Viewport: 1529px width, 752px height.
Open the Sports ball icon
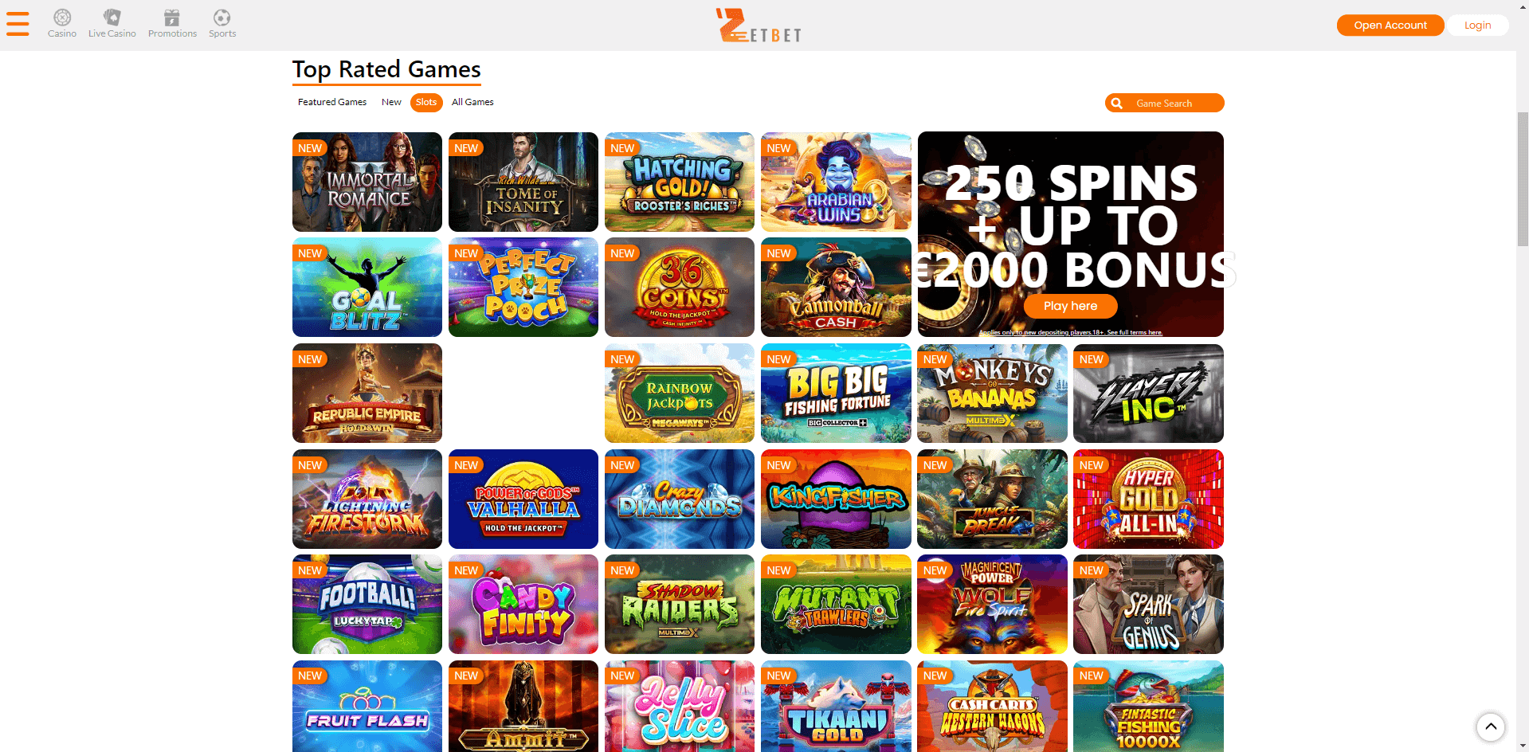[x=222, y=17]
